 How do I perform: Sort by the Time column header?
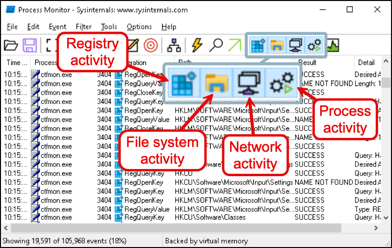[x=17, y=62]
